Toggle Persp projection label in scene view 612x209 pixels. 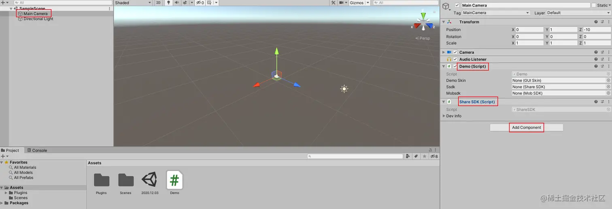(423, 38)
